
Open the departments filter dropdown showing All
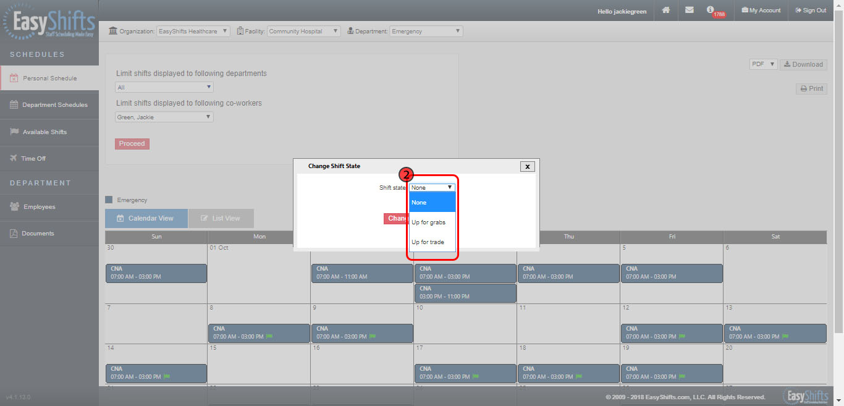coord(164,88)
